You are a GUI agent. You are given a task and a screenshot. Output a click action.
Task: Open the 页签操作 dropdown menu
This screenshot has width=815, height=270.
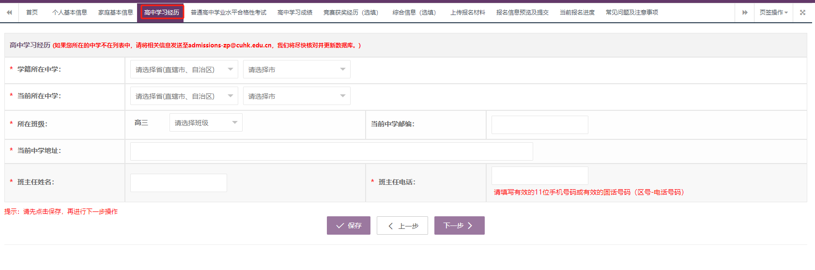point(773,13)
